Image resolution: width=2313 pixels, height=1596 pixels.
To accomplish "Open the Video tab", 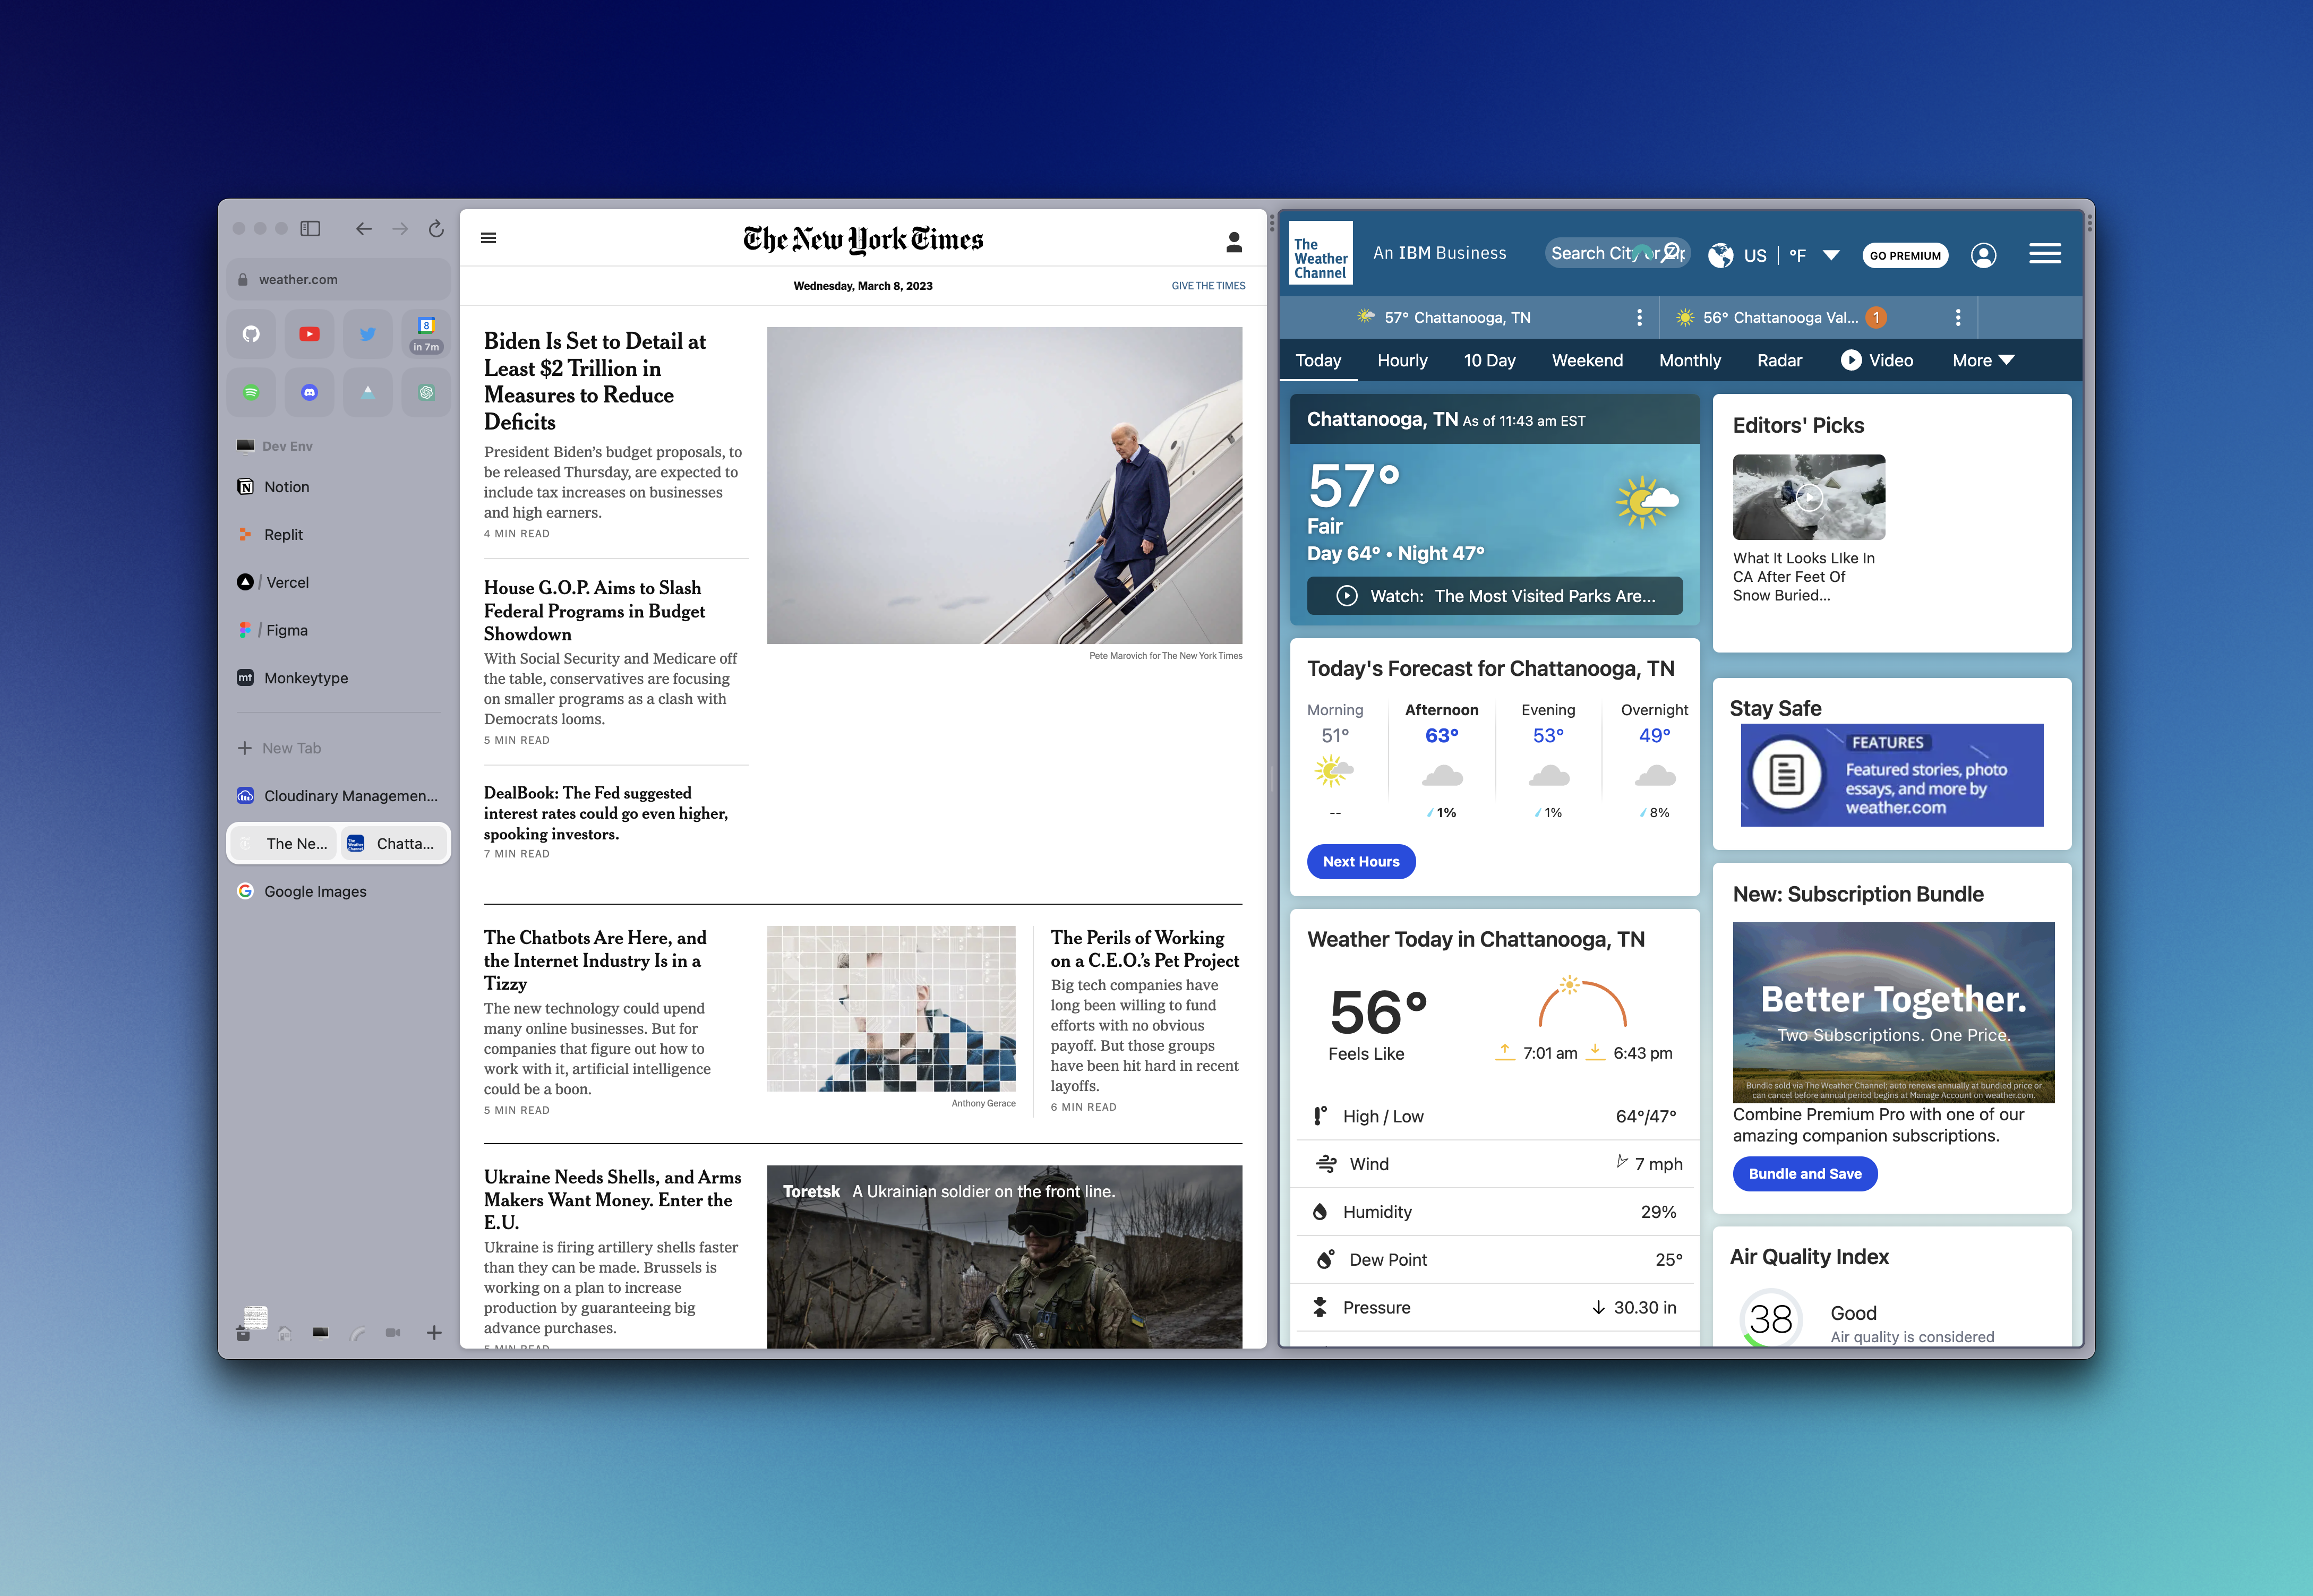I will 1876,361.
